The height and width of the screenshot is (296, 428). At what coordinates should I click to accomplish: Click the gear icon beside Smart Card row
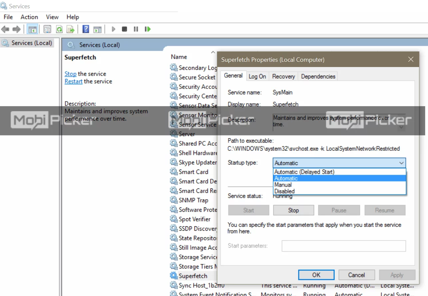(x=174, y=172)
